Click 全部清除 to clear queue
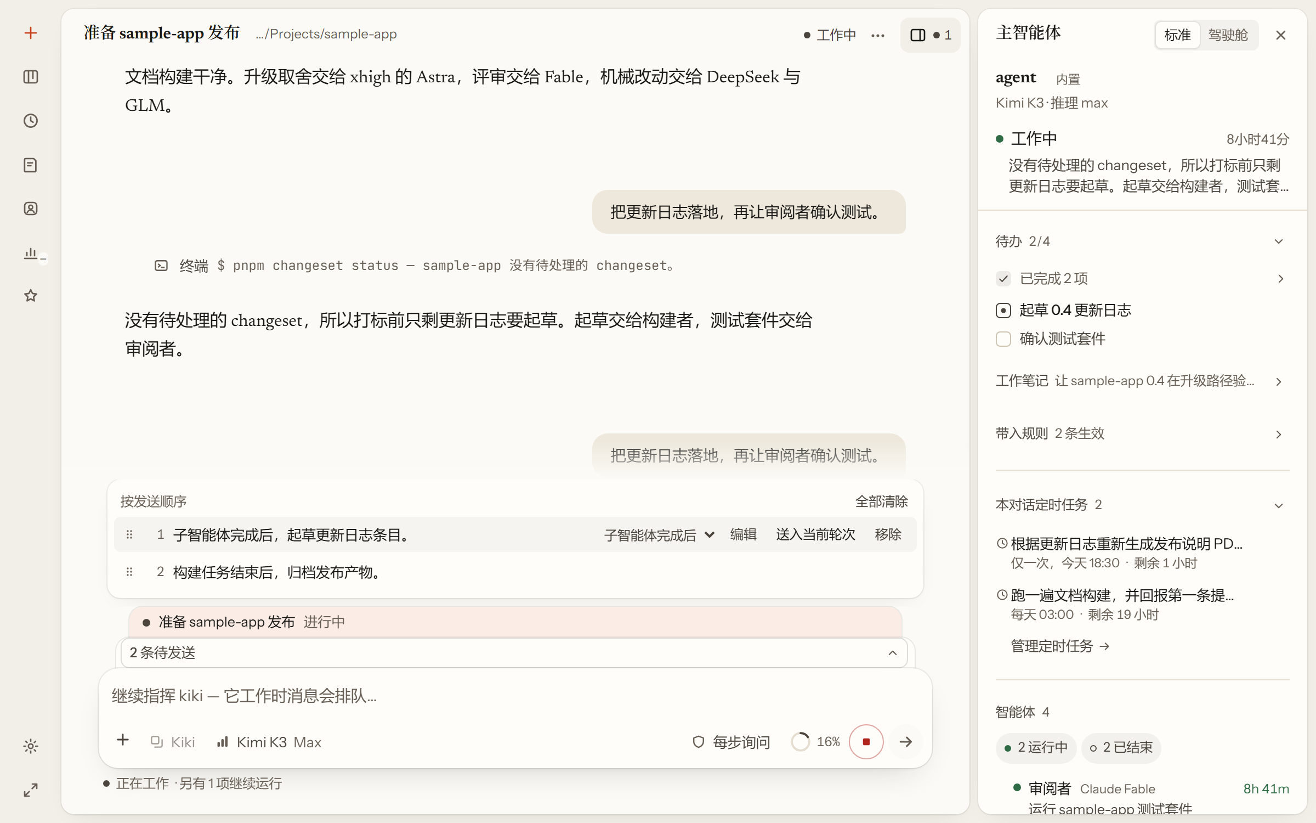Image resolution: width=1316 pixels, height=823 pixels. click(881, 501)
